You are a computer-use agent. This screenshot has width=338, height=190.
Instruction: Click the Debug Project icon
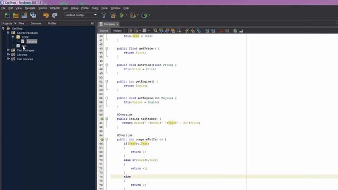pos(133,15)
